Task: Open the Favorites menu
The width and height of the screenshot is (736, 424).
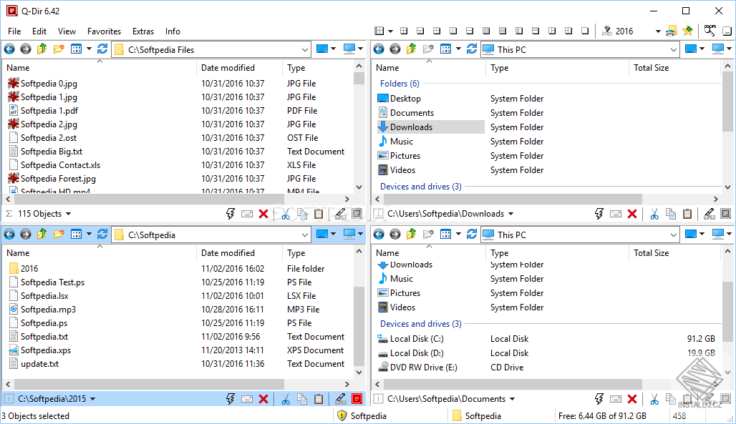Action: [x=104, y=31]
